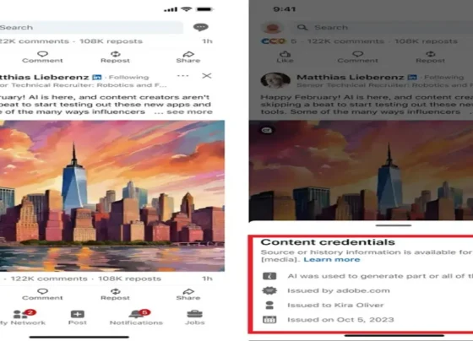Open the Post tab
This screenshot has height=341, width=473.
(x=78, y=317)
